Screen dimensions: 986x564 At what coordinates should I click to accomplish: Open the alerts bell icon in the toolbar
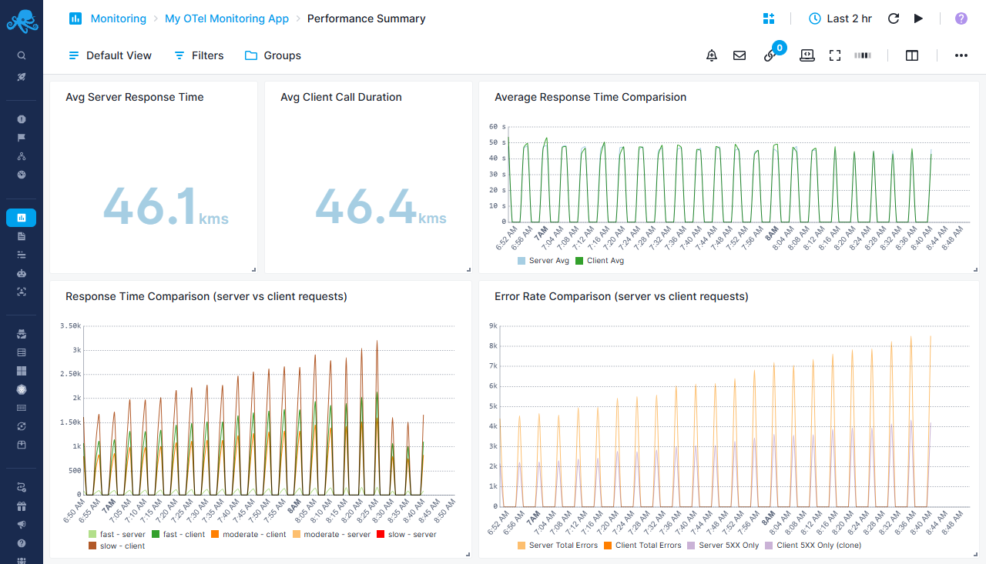click(711, 55)
